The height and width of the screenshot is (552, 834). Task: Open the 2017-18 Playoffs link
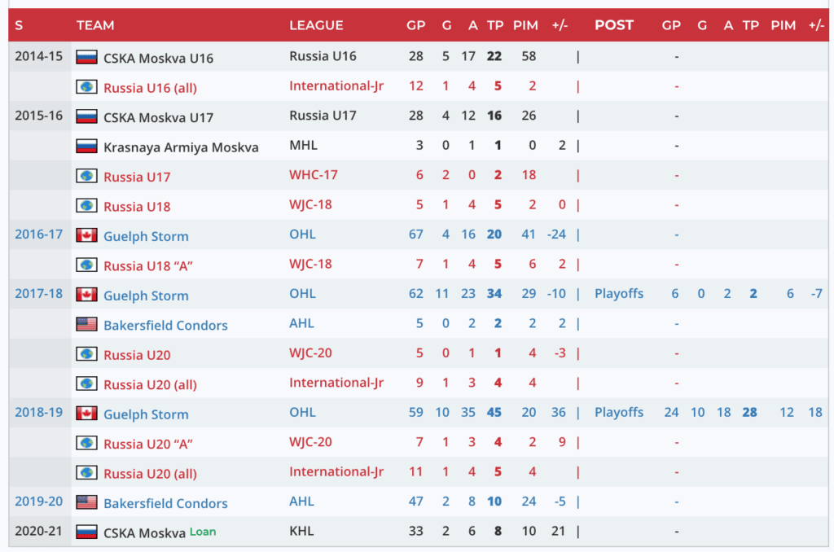click(619, 294)
